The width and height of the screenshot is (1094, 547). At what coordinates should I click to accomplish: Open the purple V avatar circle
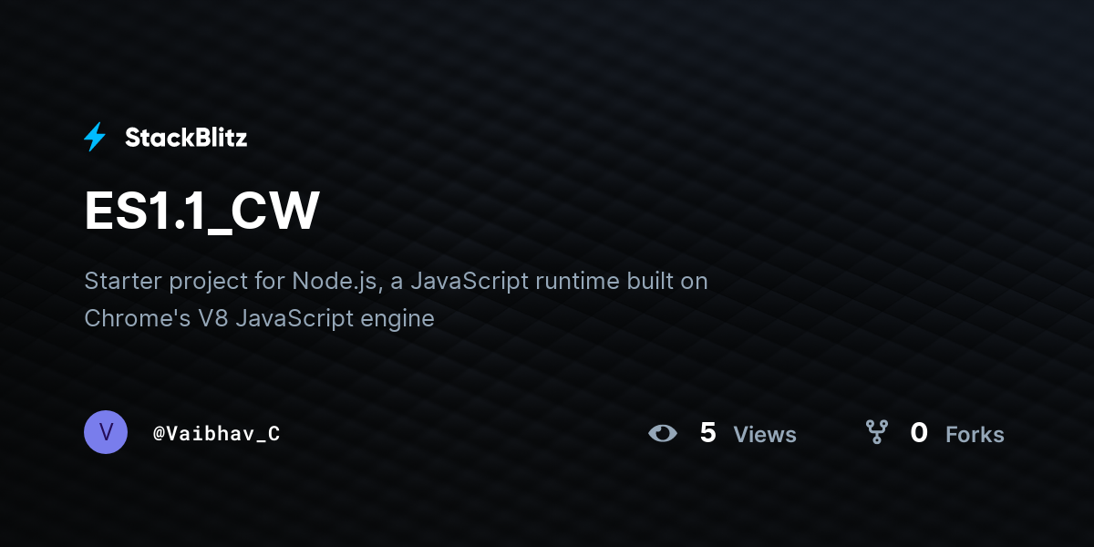tap(106, 432)
